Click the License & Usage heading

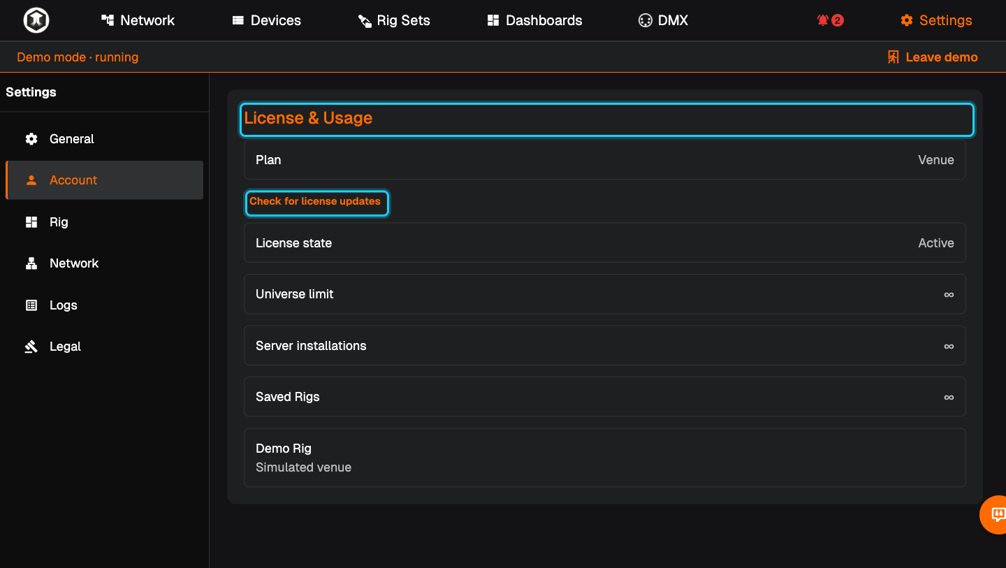308,119
